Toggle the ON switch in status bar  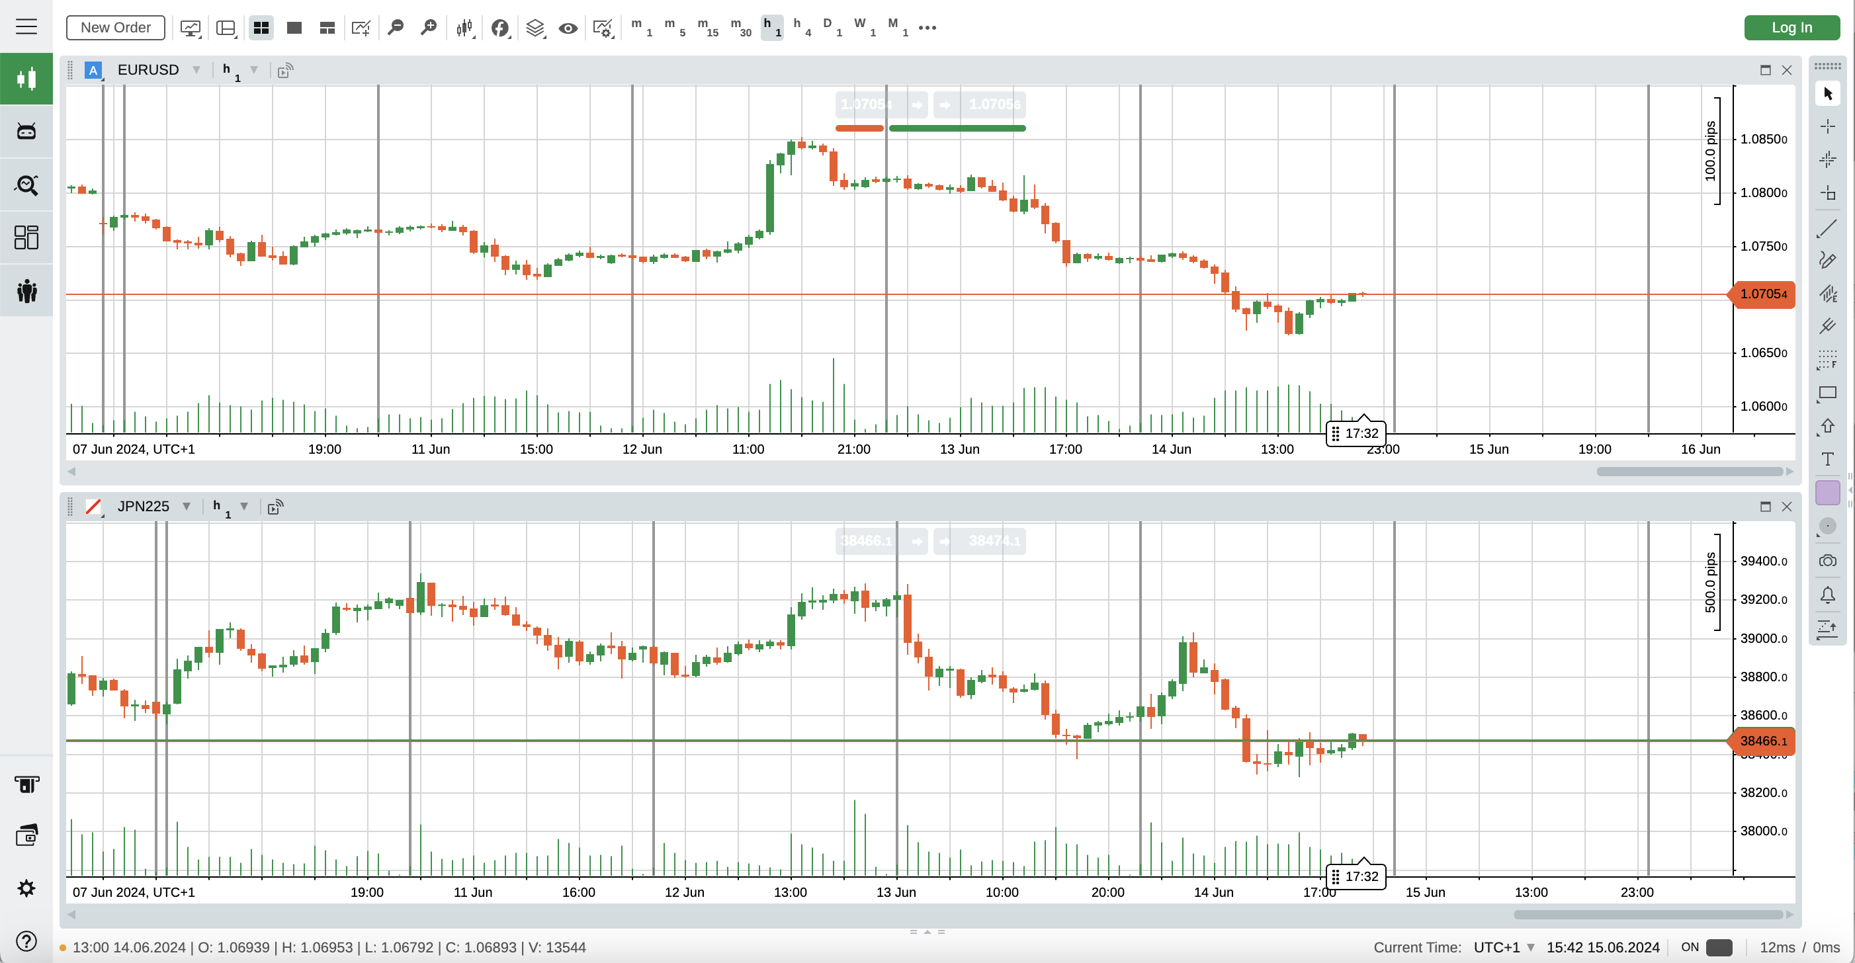pos(1719,947)
